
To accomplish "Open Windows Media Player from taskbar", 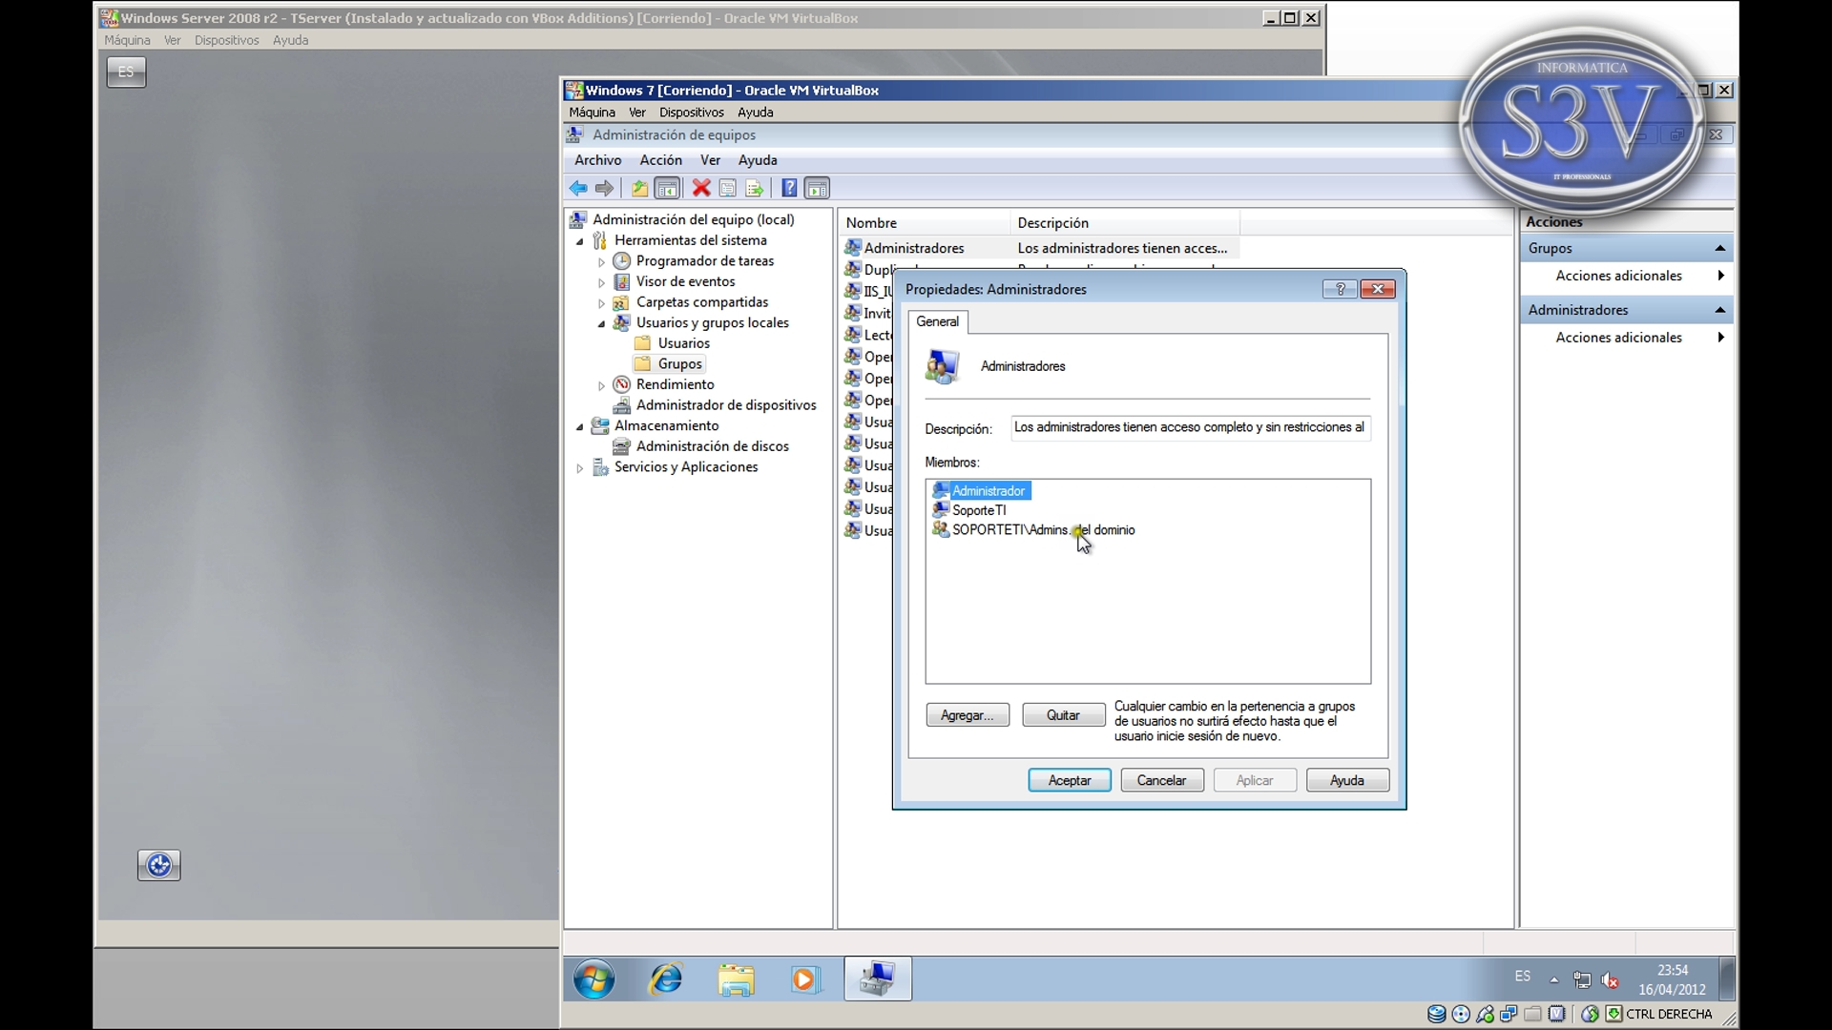I will pyautogui.click(x=804, y=979).
